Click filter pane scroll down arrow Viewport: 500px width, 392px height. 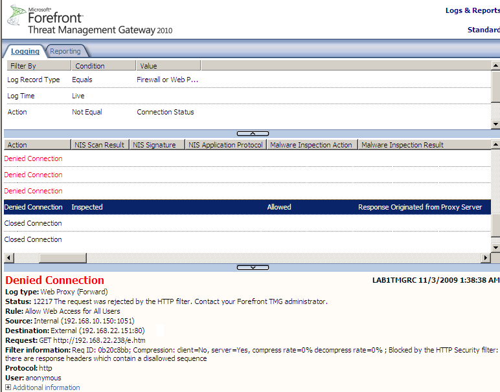495,124
